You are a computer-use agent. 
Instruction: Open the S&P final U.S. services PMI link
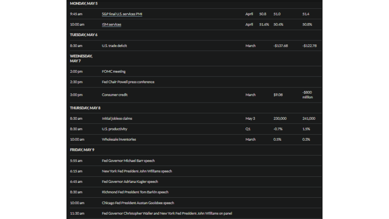point(122,14)
